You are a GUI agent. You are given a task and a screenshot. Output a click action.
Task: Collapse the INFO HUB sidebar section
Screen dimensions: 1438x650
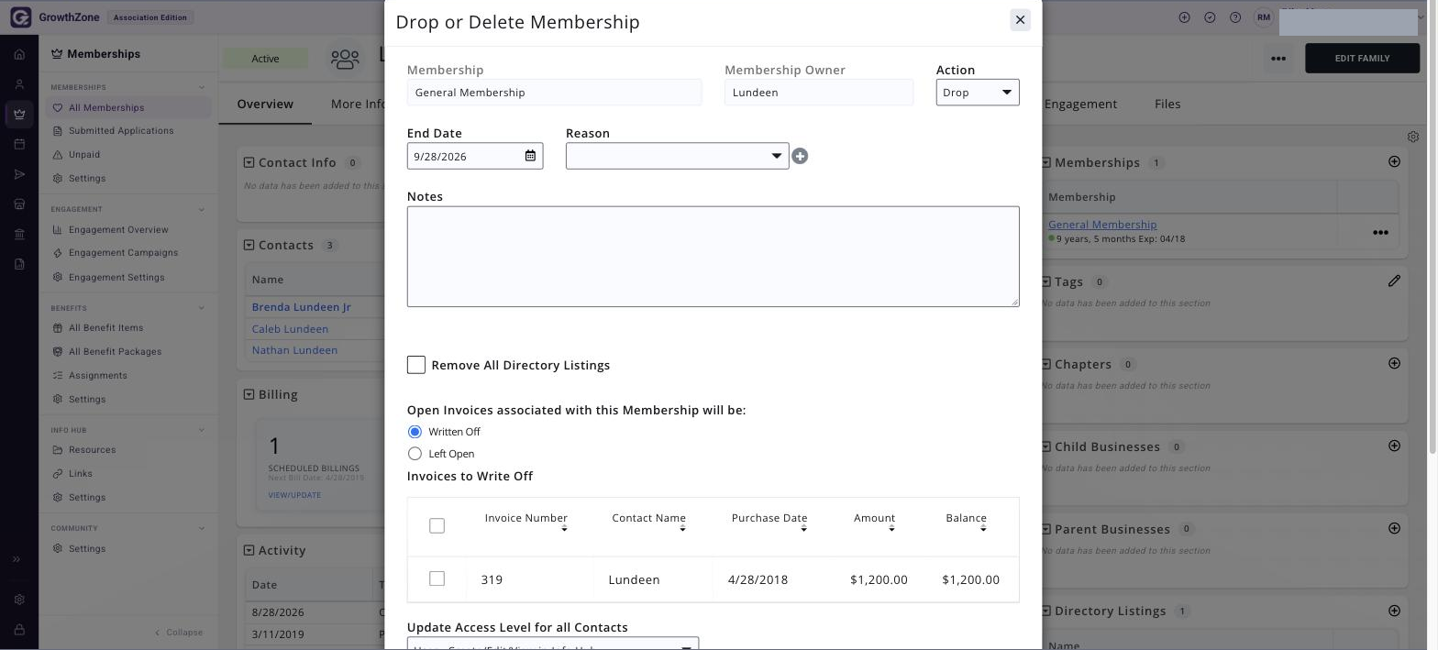coord(202,430)
